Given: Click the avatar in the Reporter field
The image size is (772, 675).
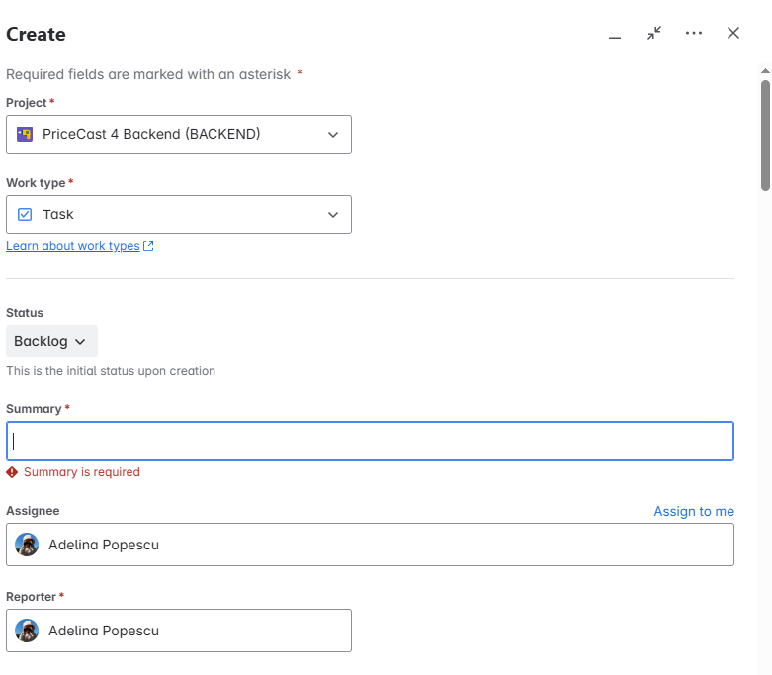Looking at the screenshot, I should point(28,631).
